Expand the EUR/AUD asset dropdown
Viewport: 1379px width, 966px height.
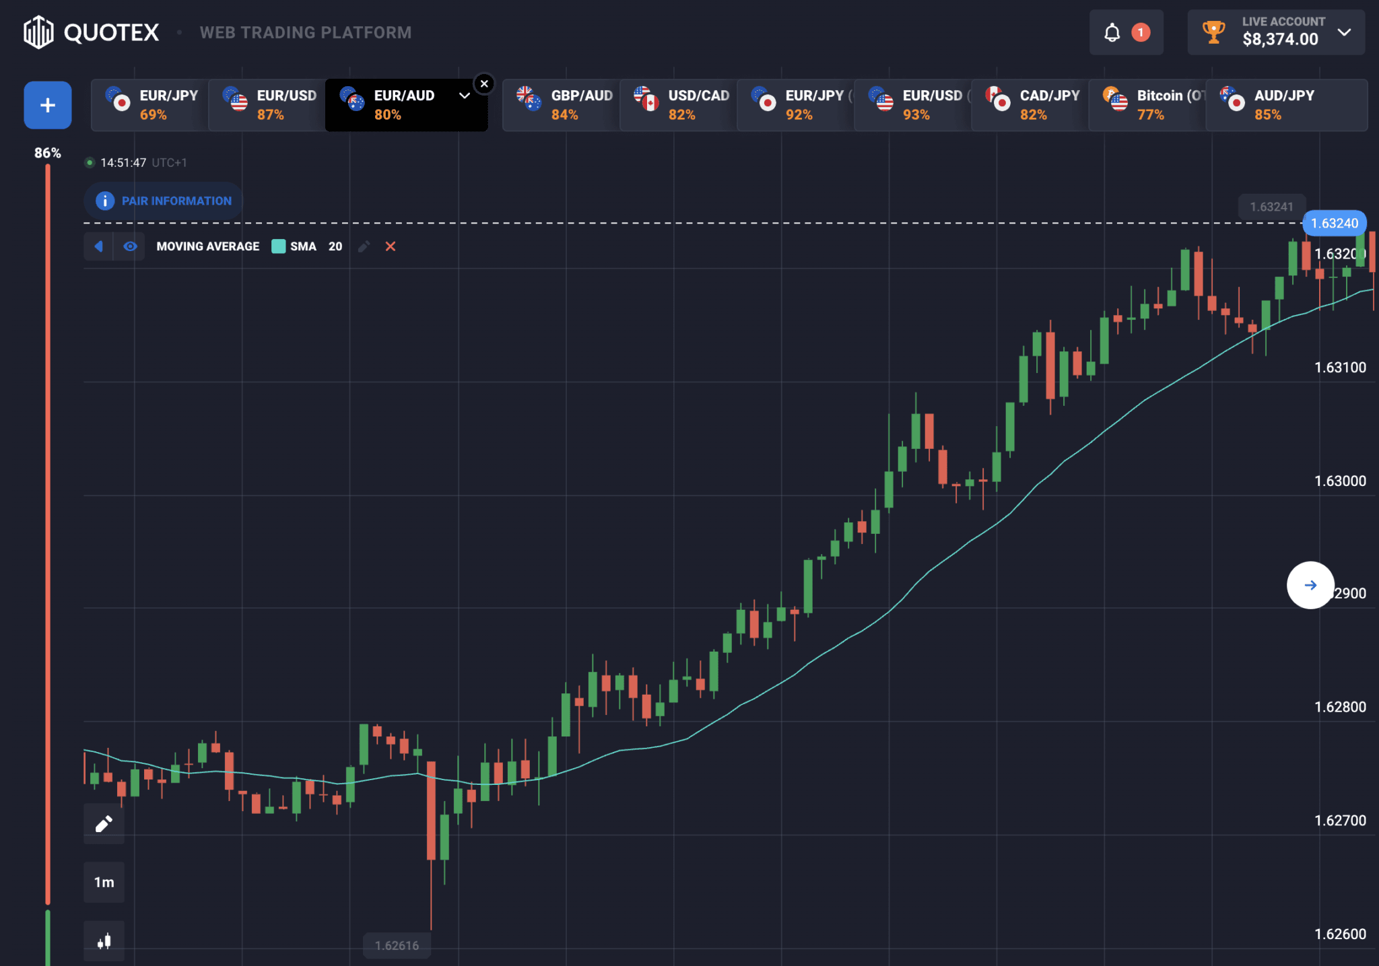464,96
